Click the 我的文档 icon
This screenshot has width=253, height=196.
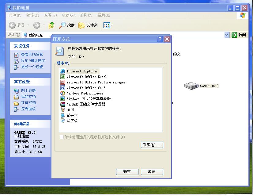pos(16,97)
